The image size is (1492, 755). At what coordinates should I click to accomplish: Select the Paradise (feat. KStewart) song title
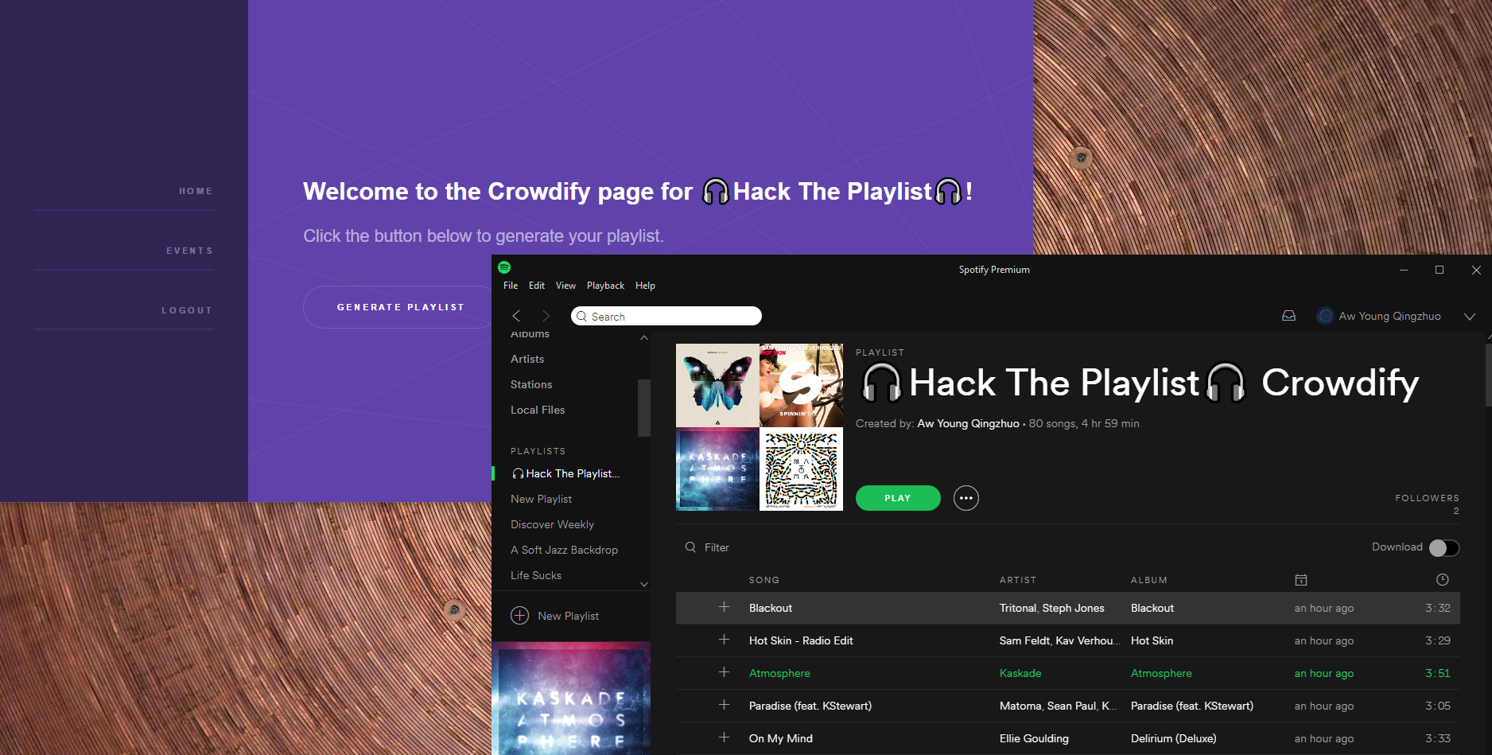pyautogui.click(x=810, y=706)
